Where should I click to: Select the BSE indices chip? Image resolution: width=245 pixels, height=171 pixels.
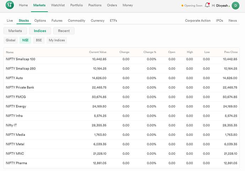pyautogui.click(x=39, y=40)
